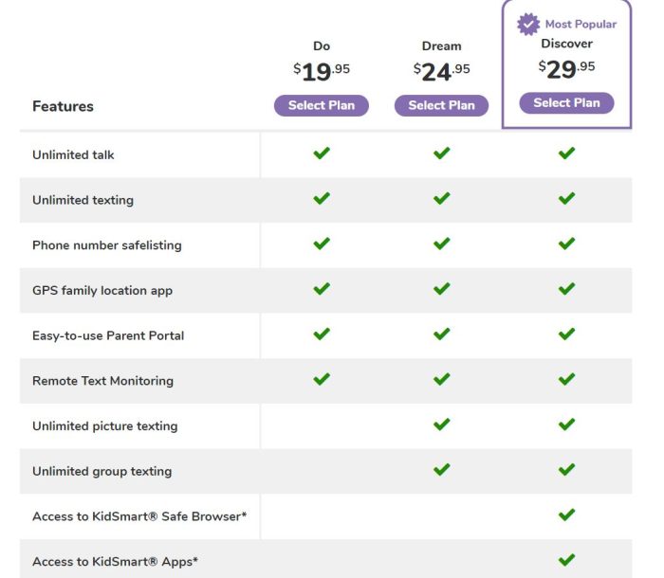
Task: Click Unlimited picture texting checkmark under Dream
Action: (441, 424)
